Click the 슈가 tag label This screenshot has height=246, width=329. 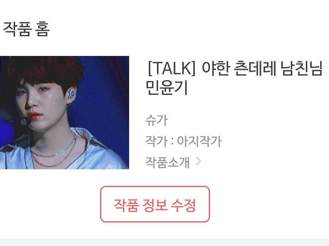(157, 120)
